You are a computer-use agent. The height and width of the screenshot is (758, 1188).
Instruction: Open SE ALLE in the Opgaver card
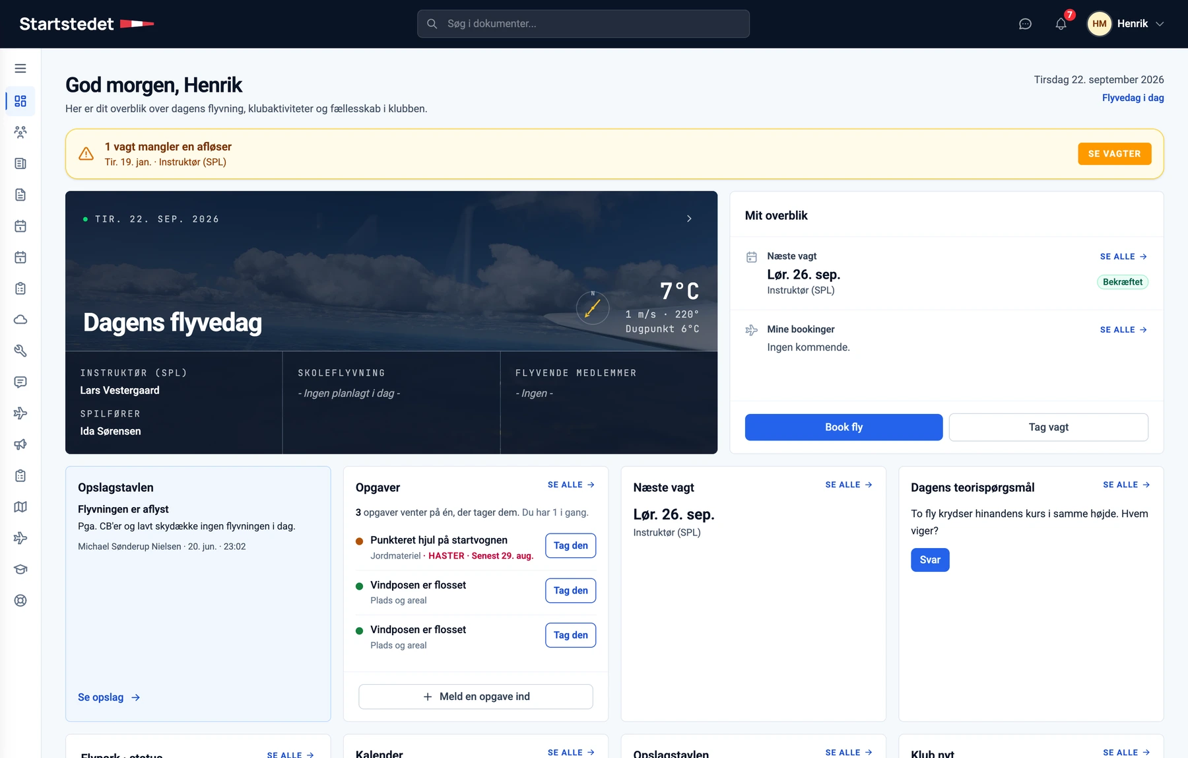tap(571, 485)
